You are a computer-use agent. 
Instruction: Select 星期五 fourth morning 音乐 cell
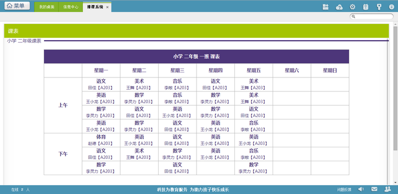(x=254, y=126)
